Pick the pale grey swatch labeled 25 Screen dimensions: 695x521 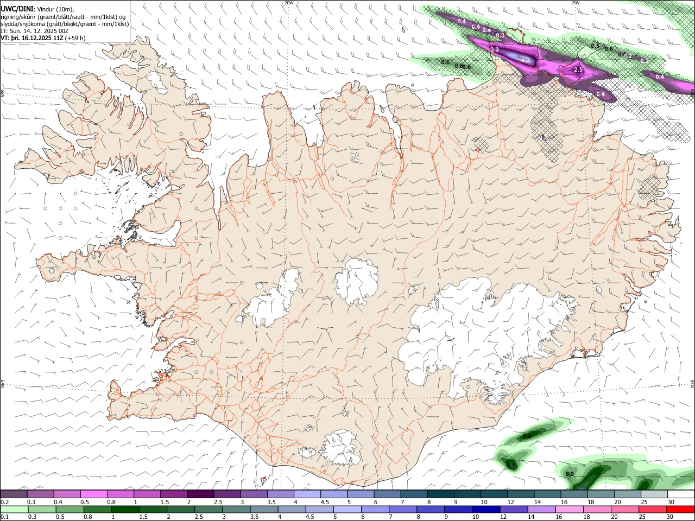click(x=654, y=494)
